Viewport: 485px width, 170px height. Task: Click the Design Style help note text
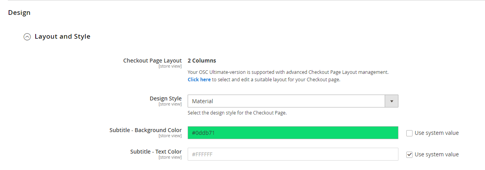(237, 113)
